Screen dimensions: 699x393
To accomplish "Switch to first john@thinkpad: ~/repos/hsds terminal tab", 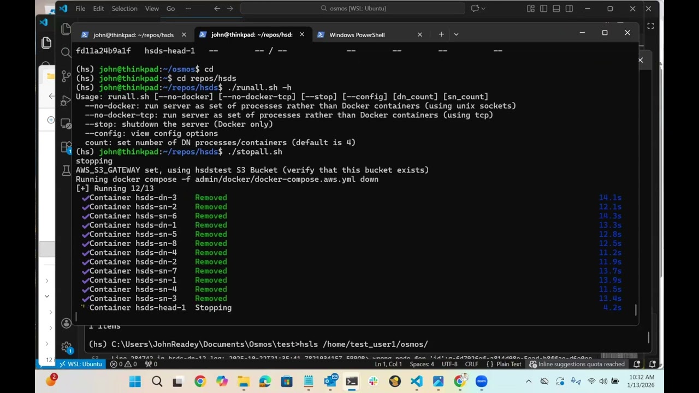I will [x=133, y=35].
